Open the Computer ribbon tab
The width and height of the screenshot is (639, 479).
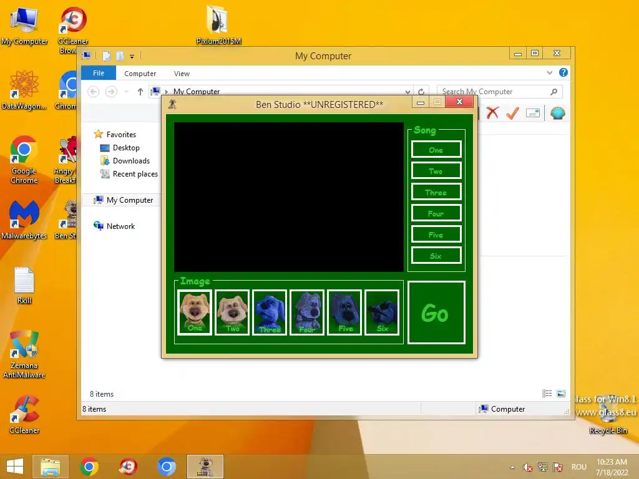click(140, 74)
